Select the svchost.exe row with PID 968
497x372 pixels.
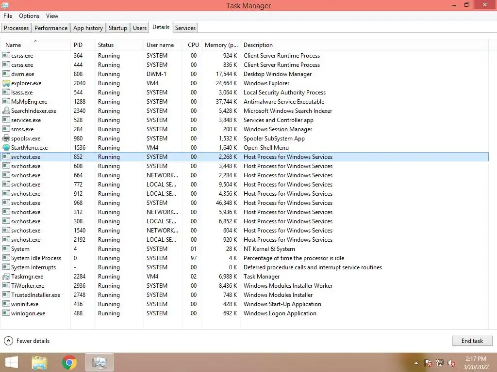click(245, 203)
